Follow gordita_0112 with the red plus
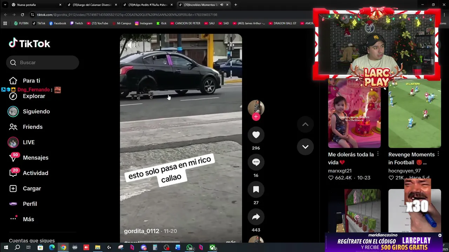 (x=256, y=117)
